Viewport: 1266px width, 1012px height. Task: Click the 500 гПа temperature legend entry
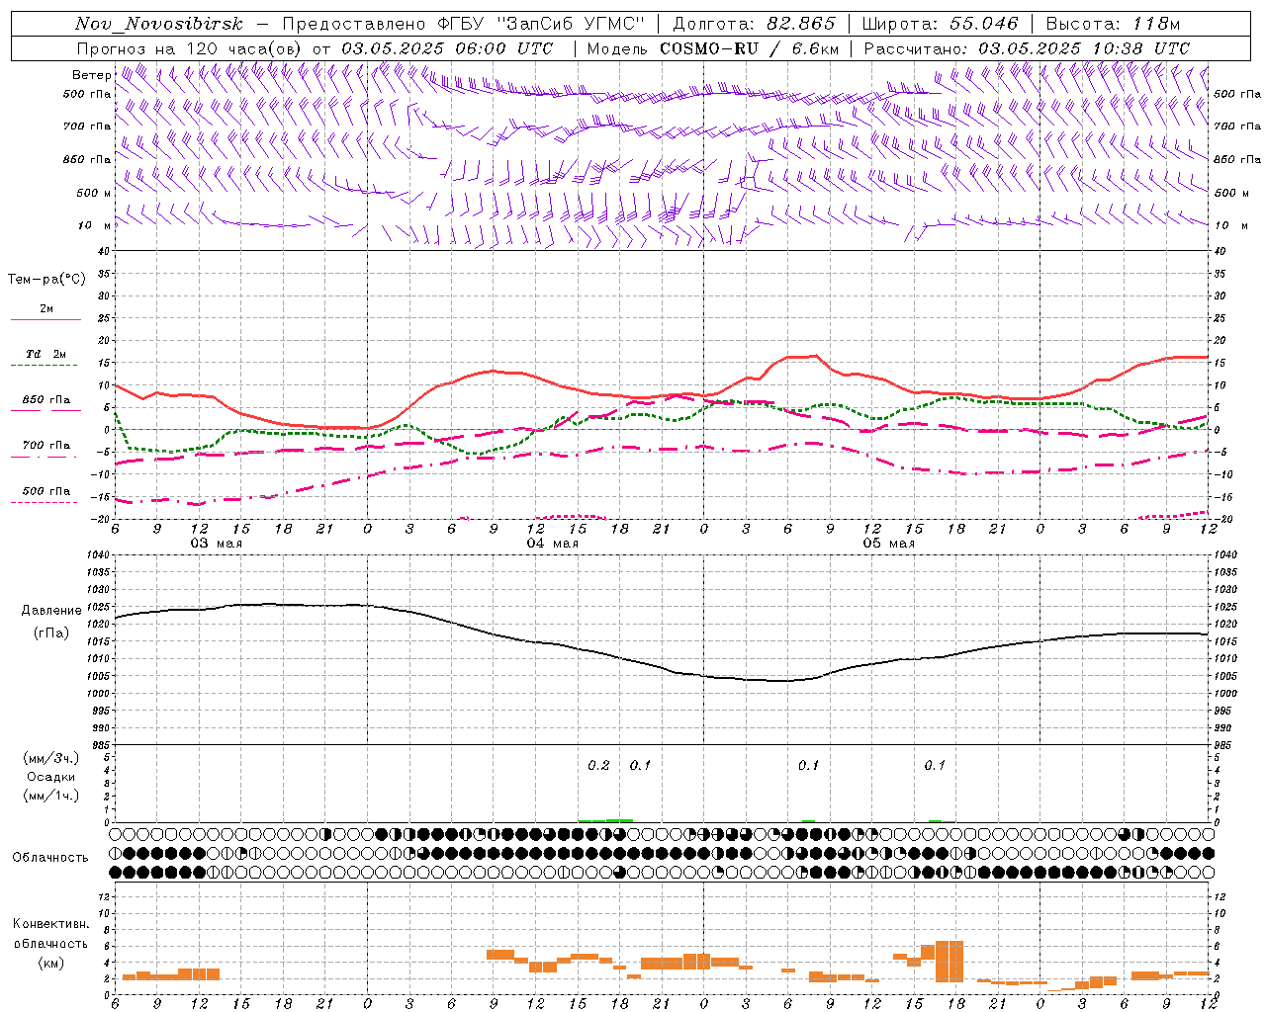click(x=46, y=491)
